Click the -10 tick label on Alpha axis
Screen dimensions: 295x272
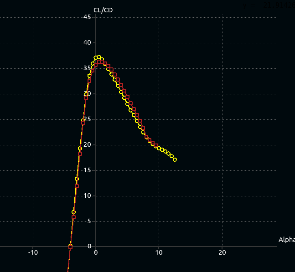pos(33,252)
